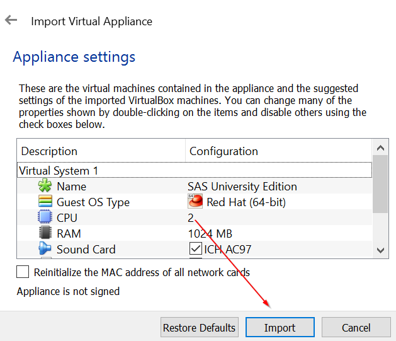The height and width of the screenshot is (341, 396).
Task: Click the Description column header
Action: (x=49, y=151)
